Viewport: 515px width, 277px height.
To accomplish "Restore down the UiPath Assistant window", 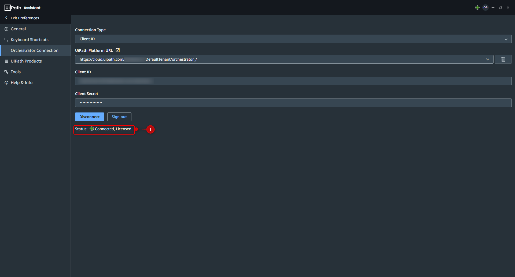I will point(501,8).
